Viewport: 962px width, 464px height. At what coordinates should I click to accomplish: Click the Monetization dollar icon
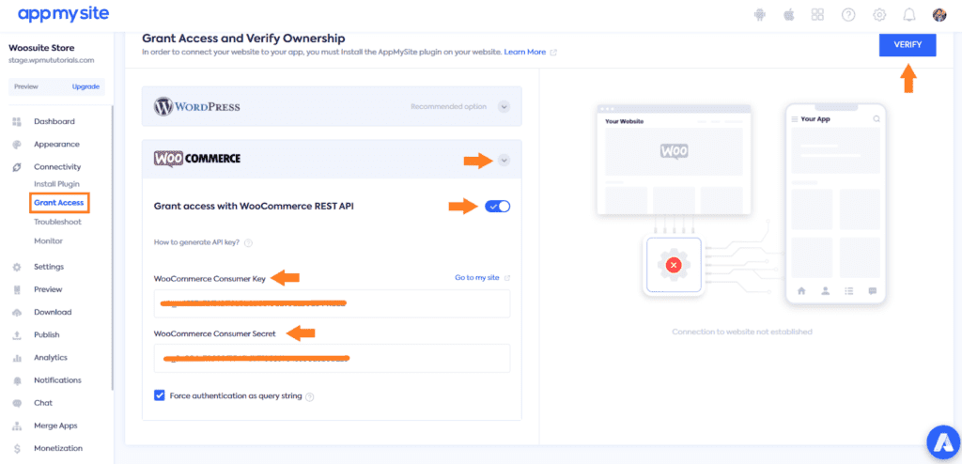[x=17, y=449]
